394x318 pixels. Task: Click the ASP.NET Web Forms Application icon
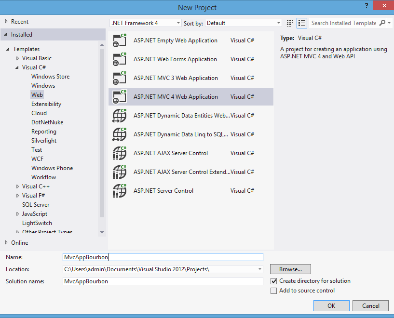pos(119,59)
